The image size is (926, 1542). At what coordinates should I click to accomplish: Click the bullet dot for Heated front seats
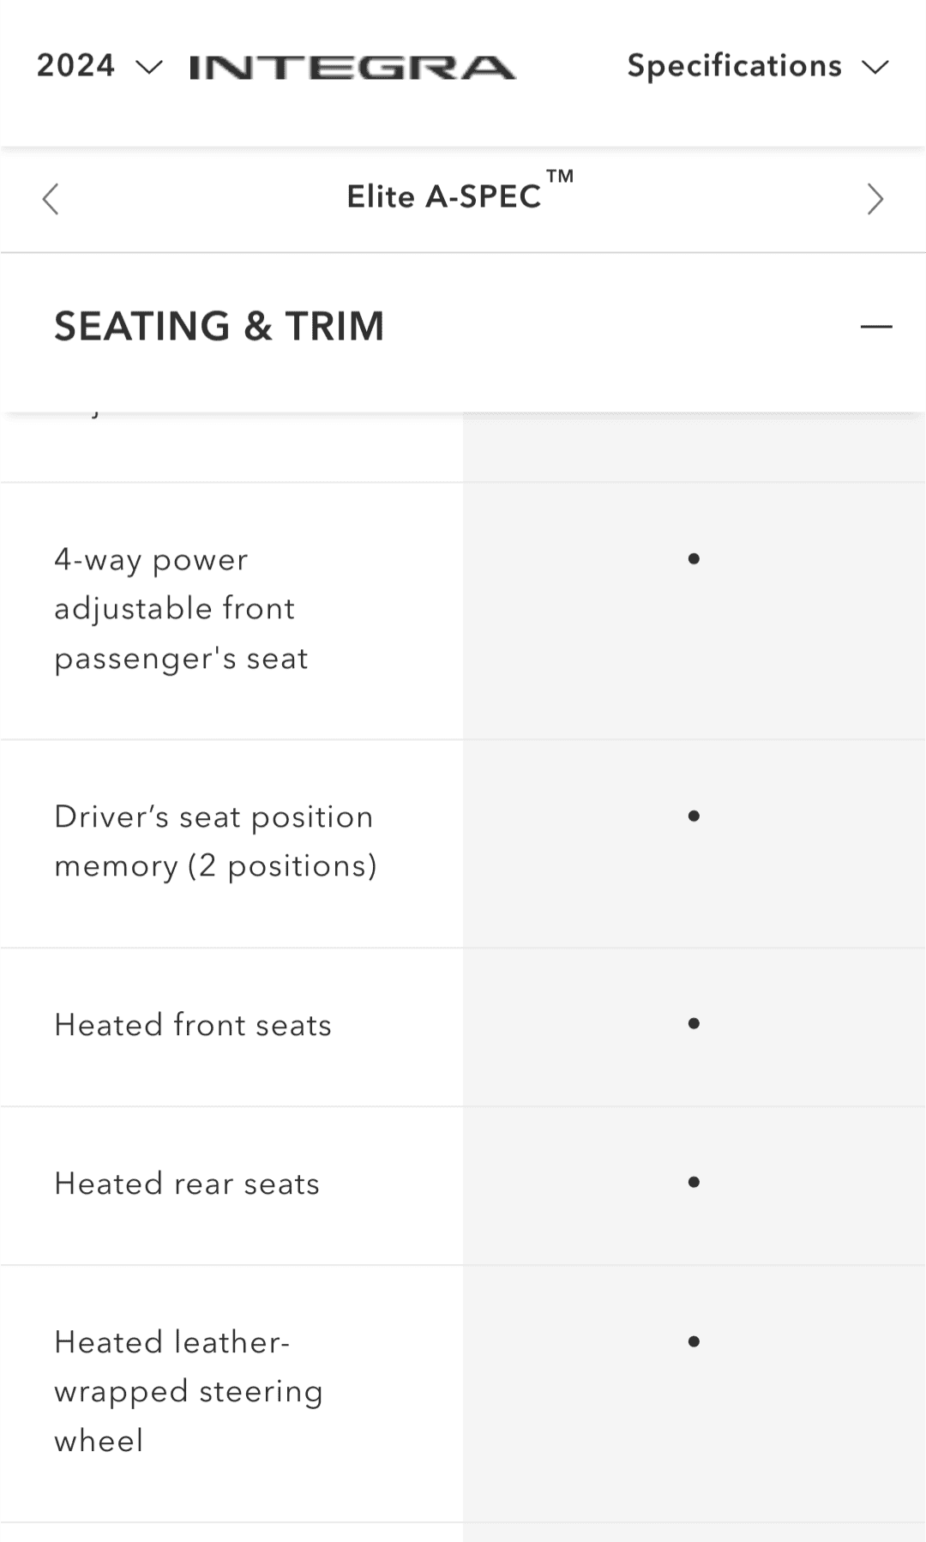tap(694, 1023)
